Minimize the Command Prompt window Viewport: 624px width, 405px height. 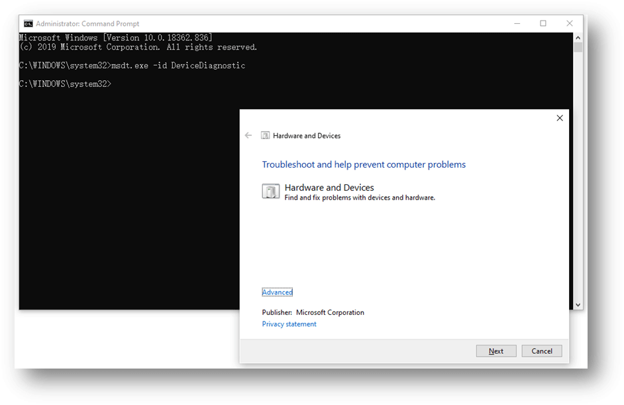click(517, 23)
